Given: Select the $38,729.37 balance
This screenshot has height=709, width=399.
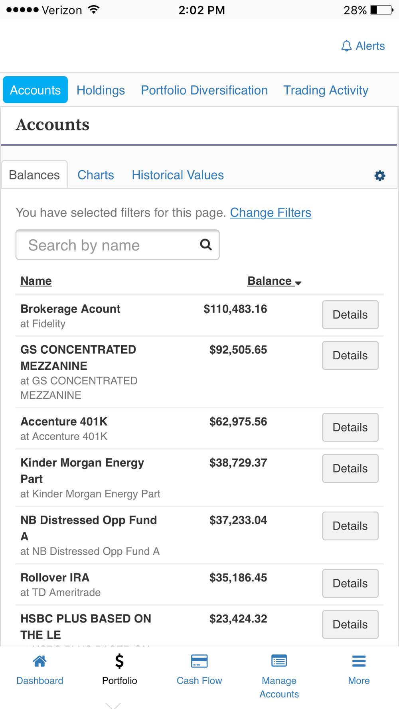Looking at the screenshot, I should [x=238, y=463].
